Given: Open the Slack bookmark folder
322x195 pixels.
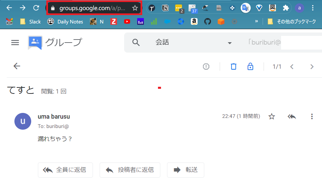Looking at the screenshot, I should pos(31,21).
